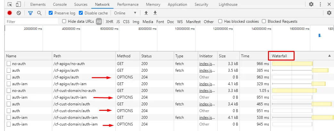Viewport: 334px width, 131px height.
Task: Uncheck the Preserve log checkbox
Action: click(x=51, y=13)
